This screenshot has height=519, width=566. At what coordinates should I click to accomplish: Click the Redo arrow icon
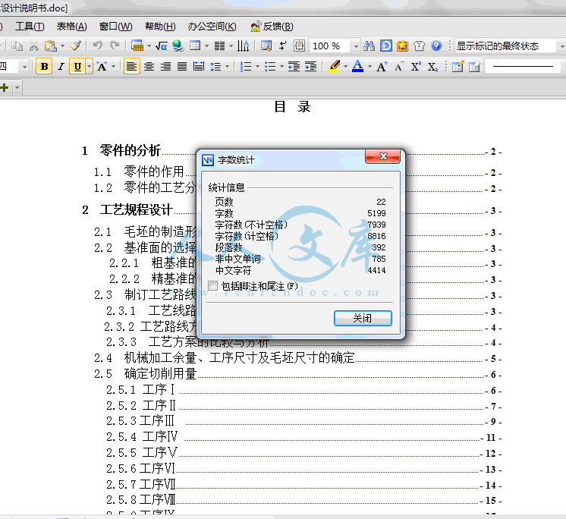(115, 46)
